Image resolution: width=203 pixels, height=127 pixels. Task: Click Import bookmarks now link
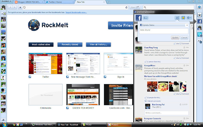[76, 12]
